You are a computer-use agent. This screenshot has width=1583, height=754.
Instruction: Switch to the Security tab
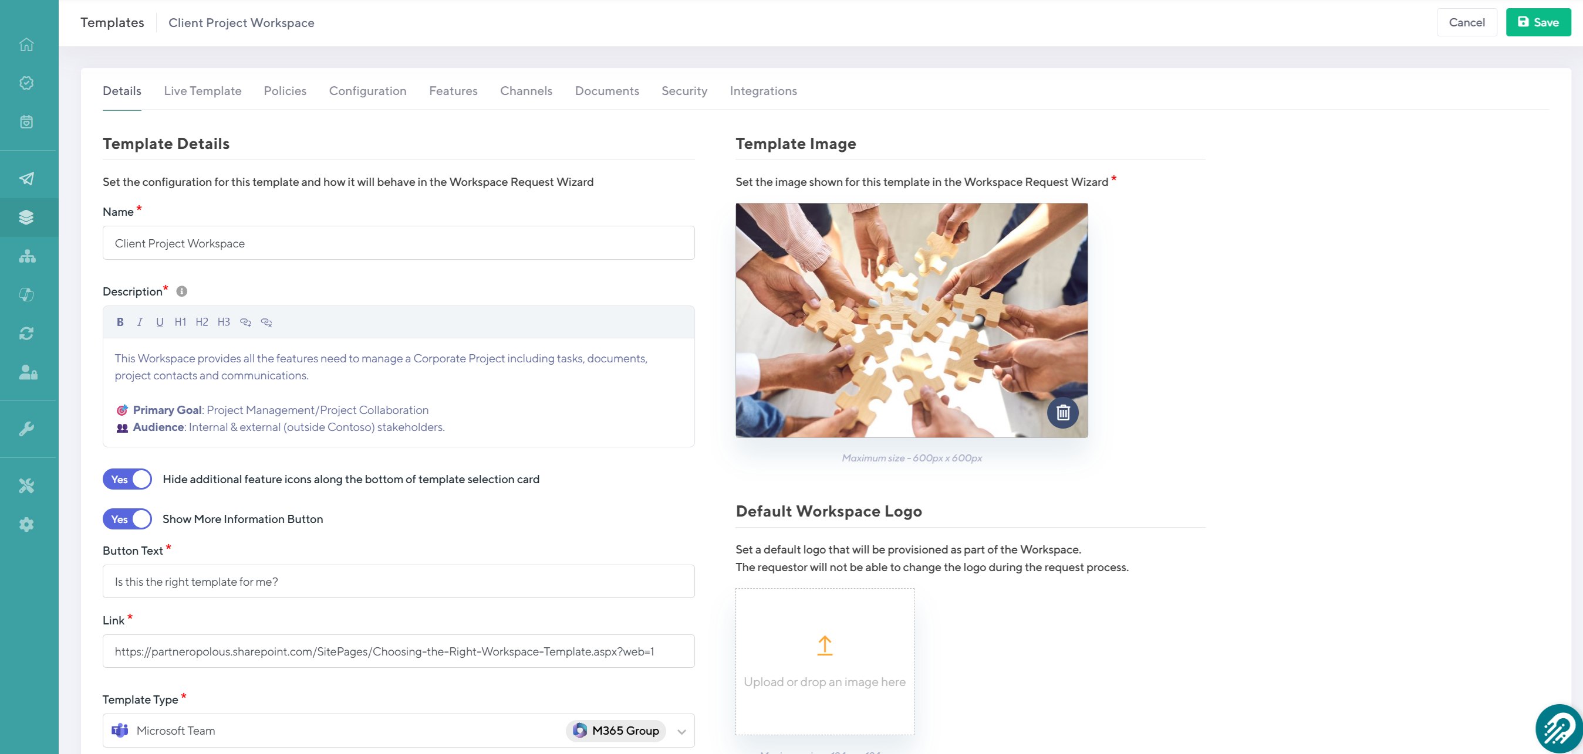pos(684,91)
